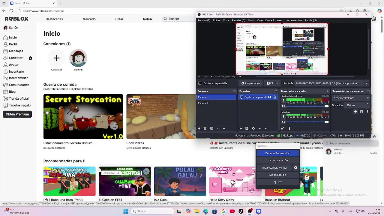Image resolution: width=384 pixels, height=216 pixels.
Task: Add a new scene in the Escenas panel
Action: pyautogui.click(x=199, y=128)
